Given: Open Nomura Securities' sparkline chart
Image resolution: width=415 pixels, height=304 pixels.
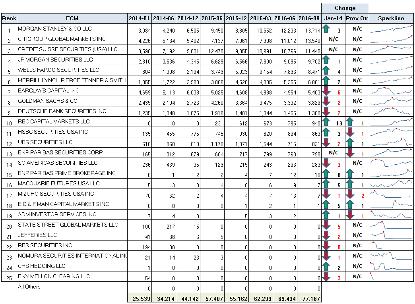Looking at the screenshot, I should [x=391, y=256].
